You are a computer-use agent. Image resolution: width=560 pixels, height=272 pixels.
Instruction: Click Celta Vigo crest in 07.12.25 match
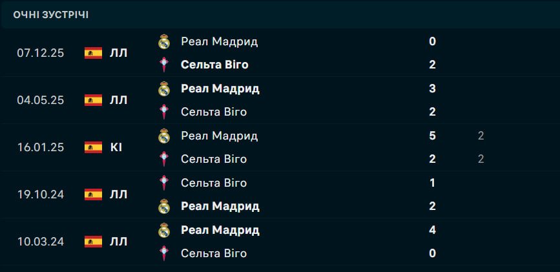164,65
